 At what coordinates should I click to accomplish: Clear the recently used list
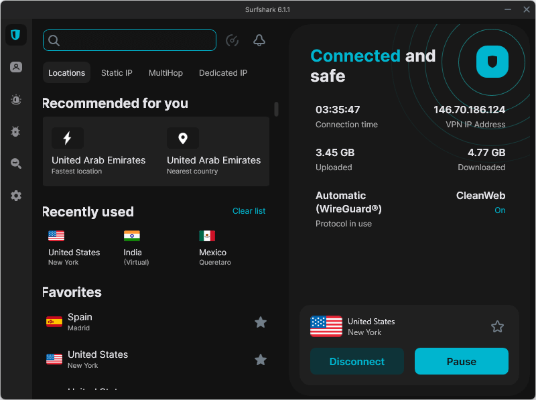[249, 210]
